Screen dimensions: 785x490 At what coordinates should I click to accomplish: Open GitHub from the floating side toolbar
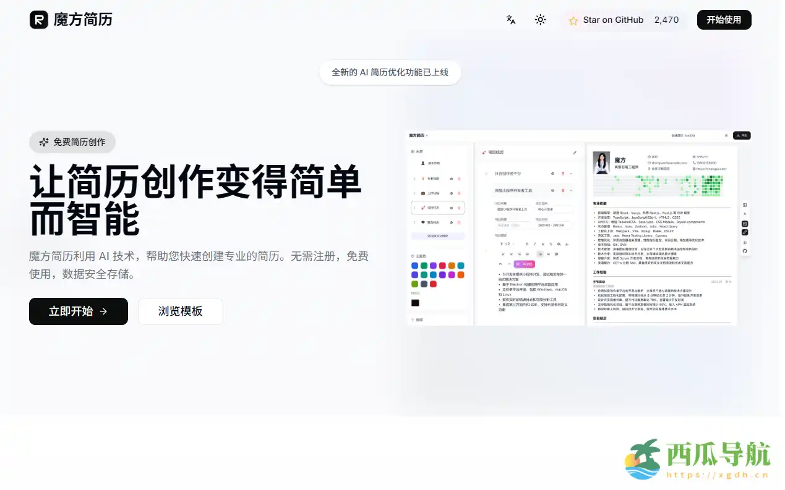(744, 250)
